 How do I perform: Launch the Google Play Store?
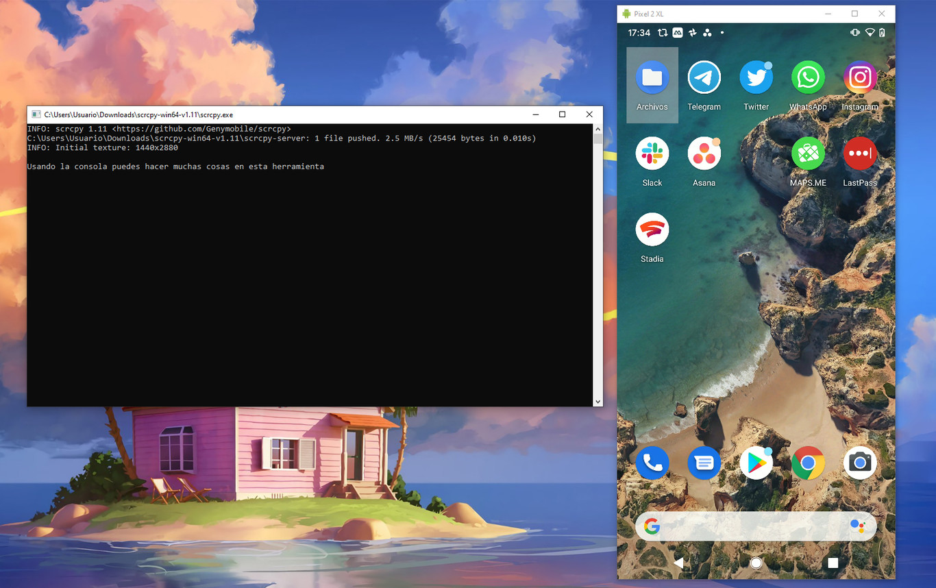pos(756,463)
